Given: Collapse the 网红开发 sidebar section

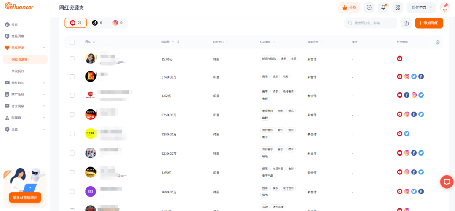Looking at the screenshot, I should (x=44, y=48).
